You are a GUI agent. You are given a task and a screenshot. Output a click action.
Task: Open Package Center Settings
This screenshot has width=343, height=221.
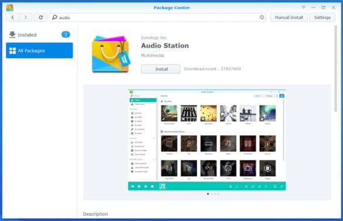pyautogui.click(x=322, y=18)
